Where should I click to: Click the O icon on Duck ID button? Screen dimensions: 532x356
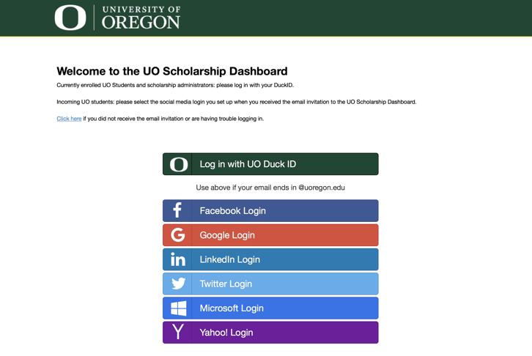pyautogui.click(x=179, y=164)
